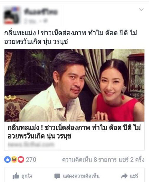Open the ความคิดเห็น 8 รายการ comments count
This screenshot has width=150, height=182.
89,160
